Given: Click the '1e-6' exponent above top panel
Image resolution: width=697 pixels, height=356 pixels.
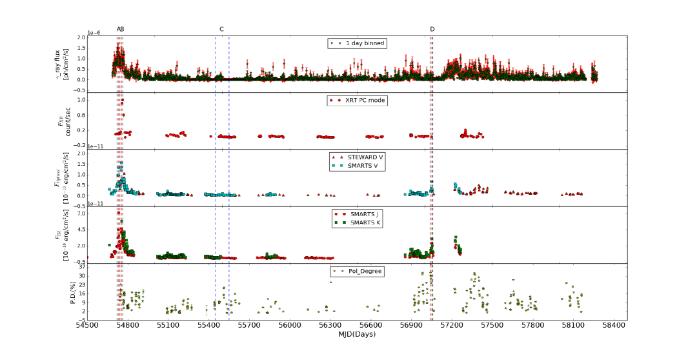Looking at the screenshot, I should (94, 33).
